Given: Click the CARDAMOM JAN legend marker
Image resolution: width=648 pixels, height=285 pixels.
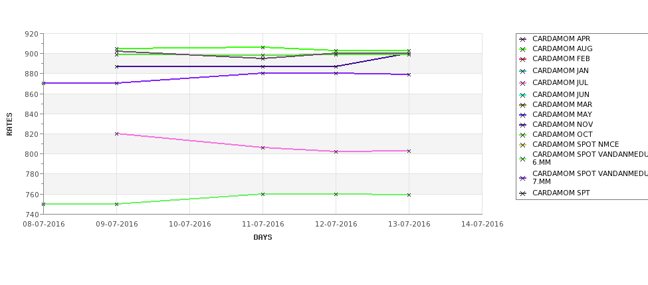Looking at the screenshot, I should coord(523,72).
